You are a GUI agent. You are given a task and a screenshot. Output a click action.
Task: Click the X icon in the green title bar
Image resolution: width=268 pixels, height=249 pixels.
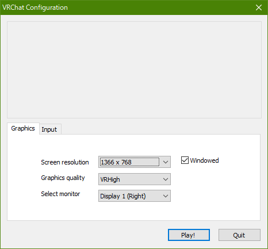coord(259,7)
